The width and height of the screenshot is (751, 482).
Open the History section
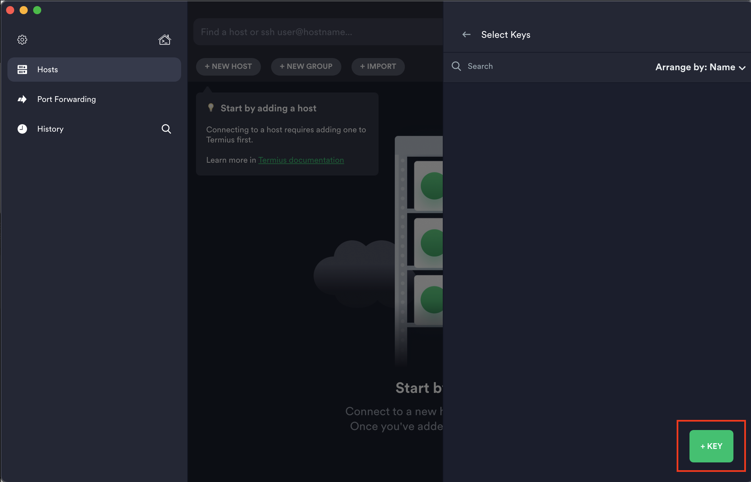point(50,129)
